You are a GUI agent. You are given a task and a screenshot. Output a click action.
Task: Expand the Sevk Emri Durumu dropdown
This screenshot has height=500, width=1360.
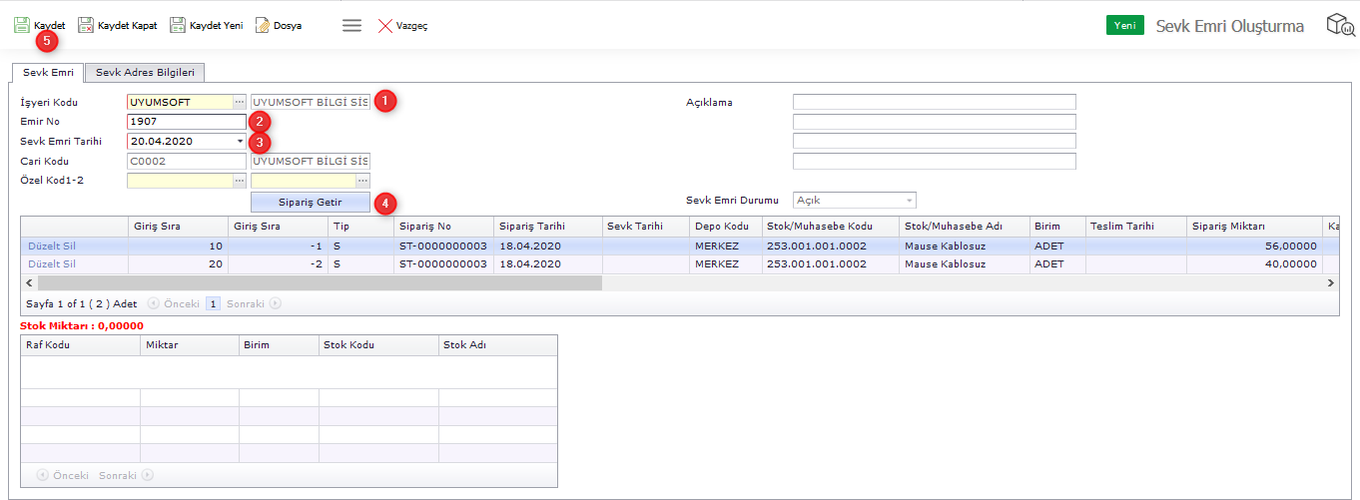[909, 201]
